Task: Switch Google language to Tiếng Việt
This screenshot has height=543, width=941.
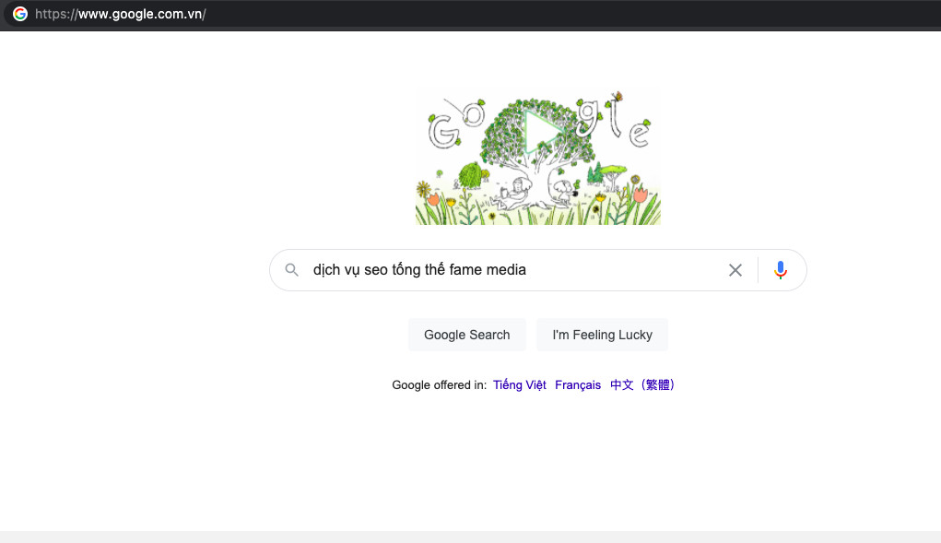Action: [x=519, y=384]
